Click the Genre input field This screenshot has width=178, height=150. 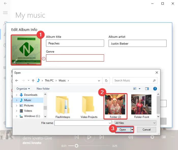(x=75, y=58)
